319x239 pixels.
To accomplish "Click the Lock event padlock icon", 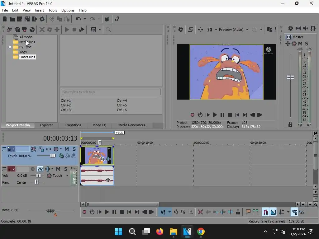I will click(x=238, y=212).
